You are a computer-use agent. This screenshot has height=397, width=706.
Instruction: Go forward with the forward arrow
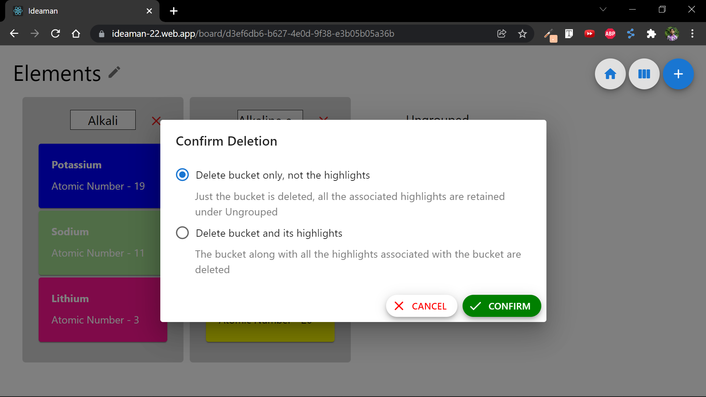click(x=35, y=33)
